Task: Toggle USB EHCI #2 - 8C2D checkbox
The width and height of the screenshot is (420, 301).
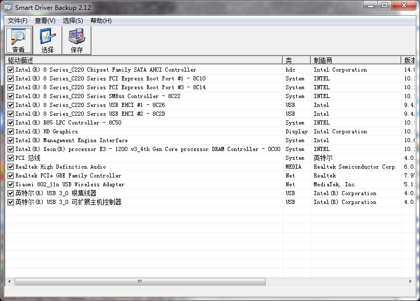Action: coord(10,114)
